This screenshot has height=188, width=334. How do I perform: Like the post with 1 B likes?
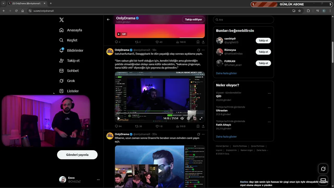pos(159,126)
